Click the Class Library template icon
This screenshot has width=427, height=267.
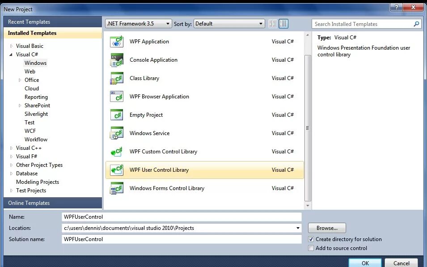(117, 78)
